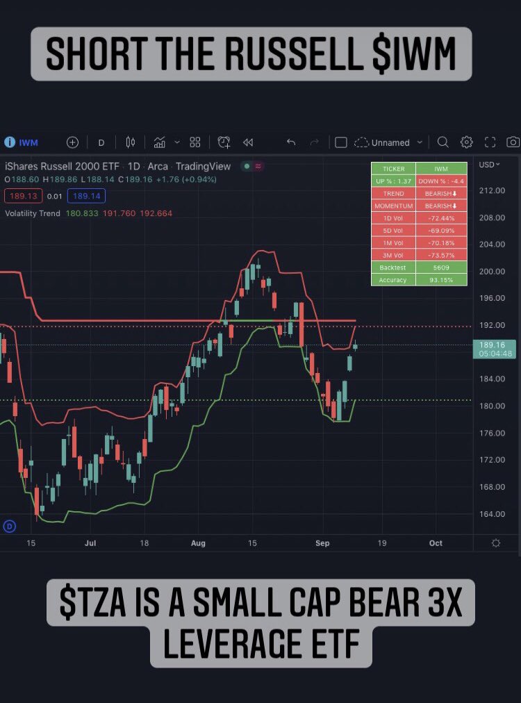This screenshot has width=521, height=703.
Task: Open chart settings gear in toolbar
Action: tap(466, 142)
